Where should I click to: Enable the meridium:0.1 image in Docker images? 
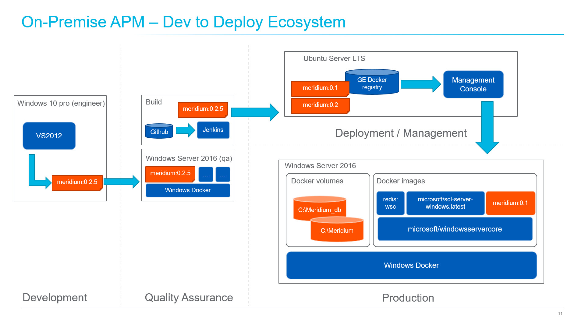click(x=510, y=203)
